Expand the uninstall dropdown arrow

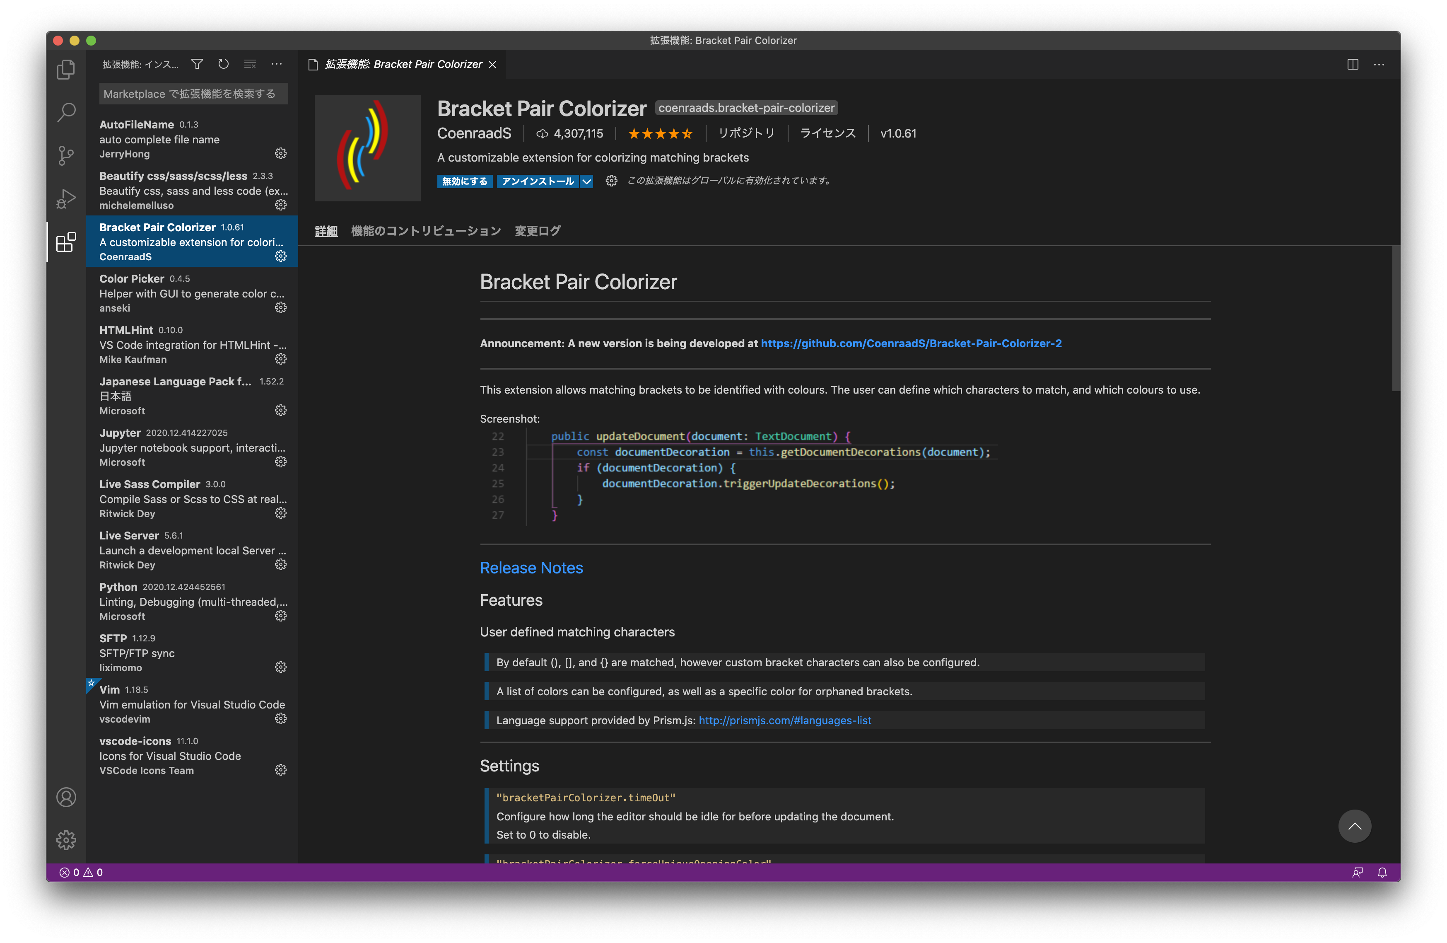click(587, 181)
